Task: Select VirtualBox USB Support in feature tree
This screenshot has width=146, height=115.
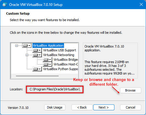Action: pos(60,50)
